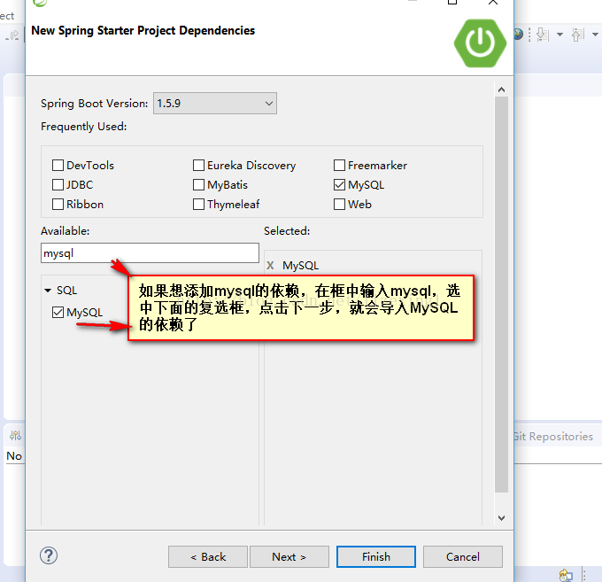Open Spring Boot Version dropdown
The height and width of the screenshot is (582, 602).
[x=215, y=104]
